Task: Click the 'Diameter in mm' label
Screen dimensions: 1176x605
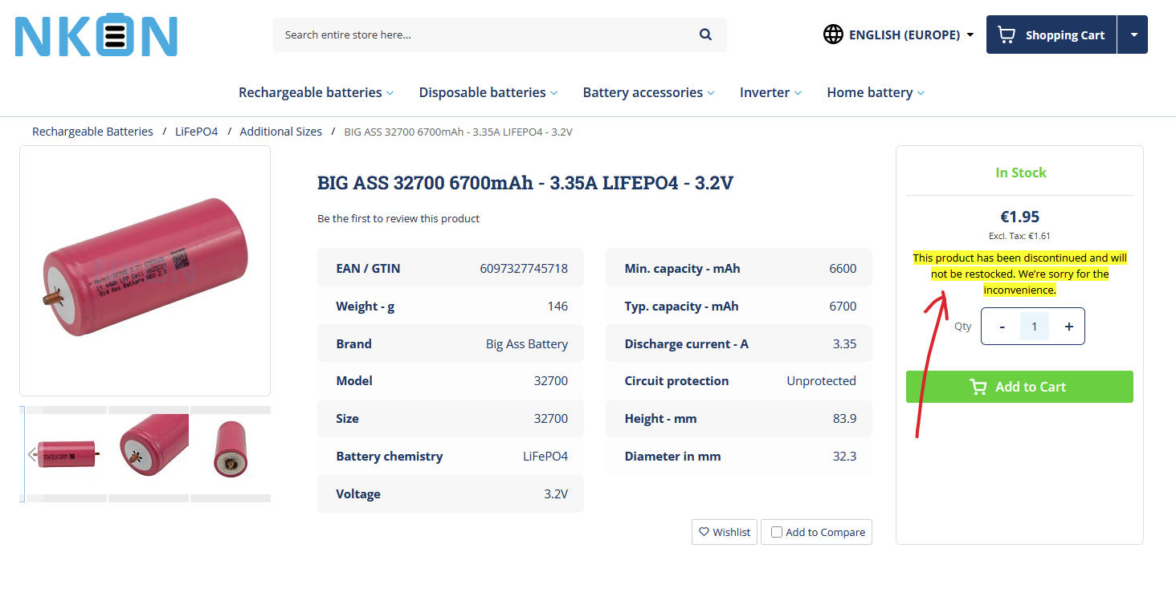Action: coord(672,457)
